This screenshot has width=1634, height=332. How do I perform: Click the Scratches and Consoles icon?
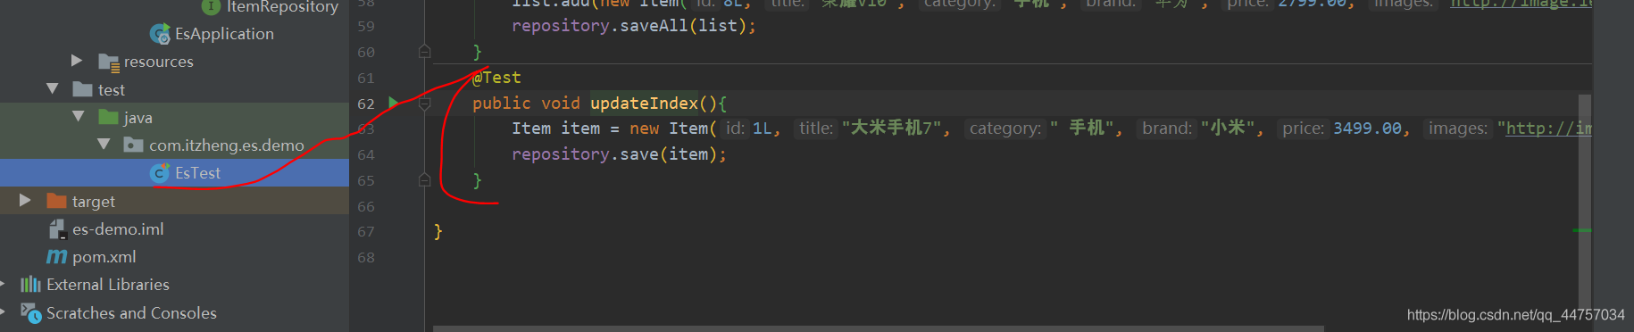point(31,313)
